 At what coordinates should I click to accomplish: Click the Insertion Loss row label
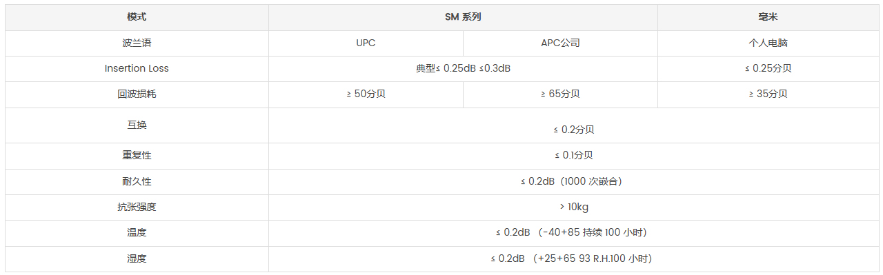(x=137, y=68)
